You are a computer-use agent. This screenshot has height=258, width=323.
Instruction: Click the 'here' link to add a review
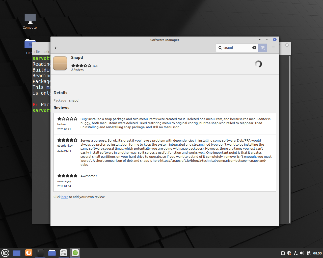click(65, 197)
